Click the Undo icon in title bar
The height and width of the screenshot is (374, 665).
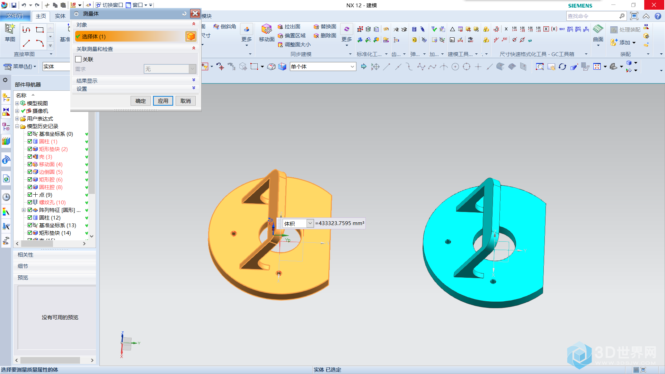click(24, 5)
